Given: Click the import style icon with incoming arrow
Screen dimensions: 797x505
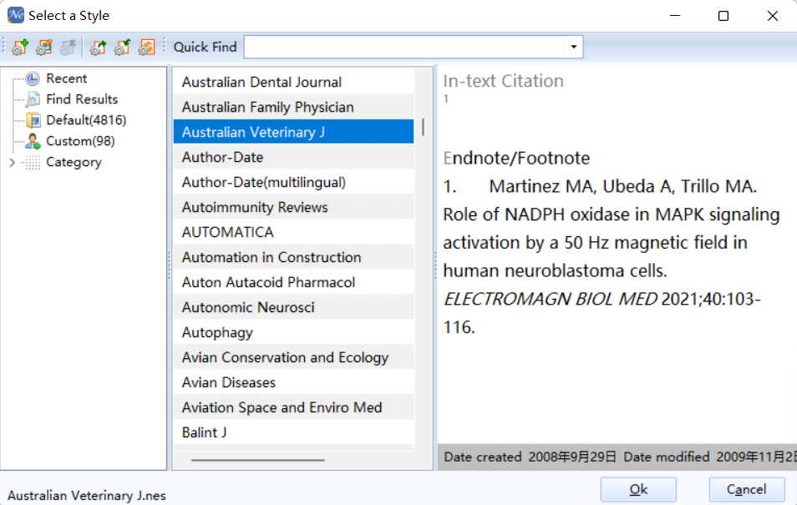Looking at the screenshot, I should (x=122, y=47).
